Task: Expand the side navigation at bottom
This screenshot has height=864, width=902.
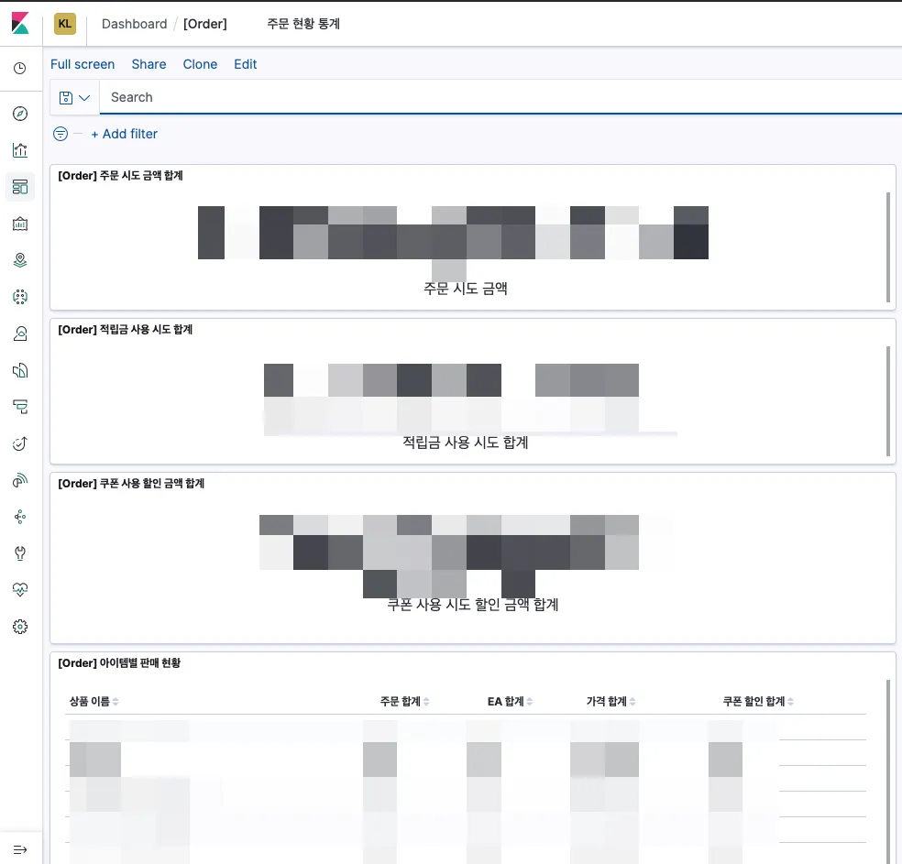Action: pyautogui.click(x=20, y=849)
